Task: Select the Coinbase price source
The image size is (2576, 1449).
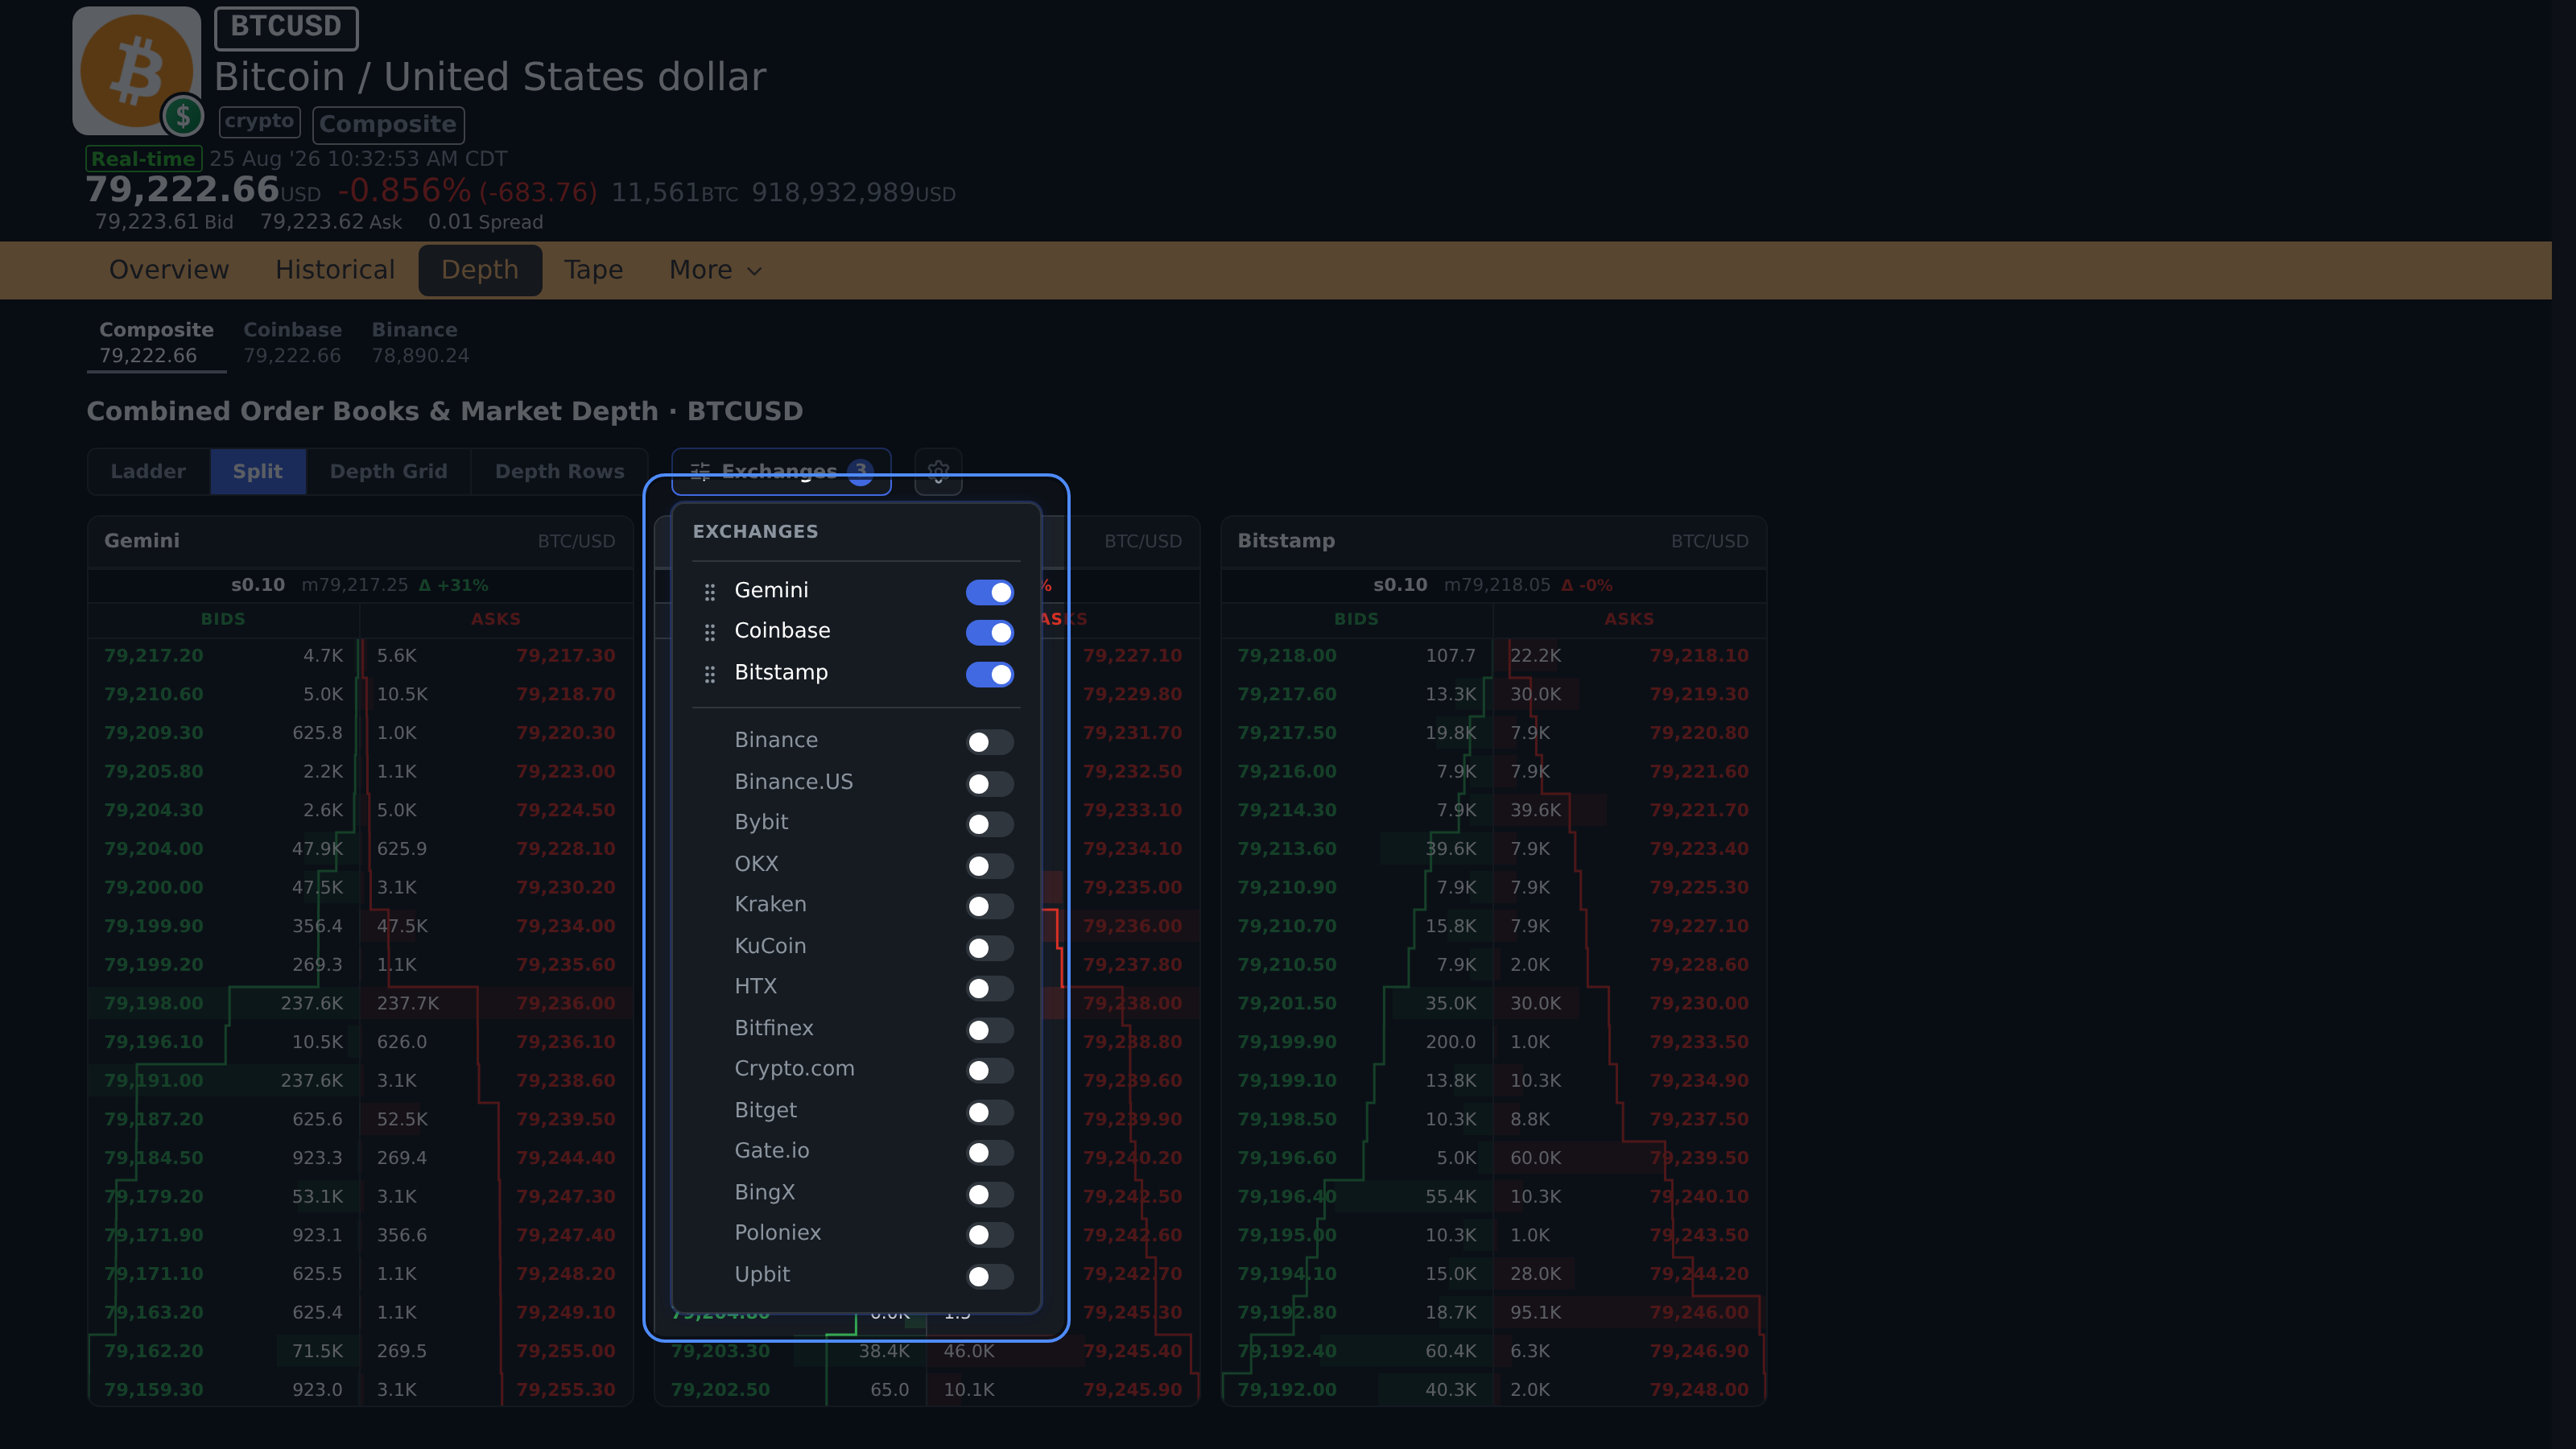Action: (x=292, y=343)
